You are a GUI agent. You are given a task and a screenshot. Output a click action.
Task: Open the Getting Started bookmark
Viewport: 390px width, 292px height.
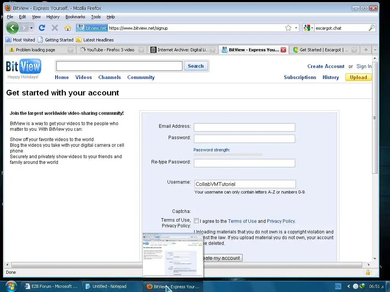click(56, 40)
